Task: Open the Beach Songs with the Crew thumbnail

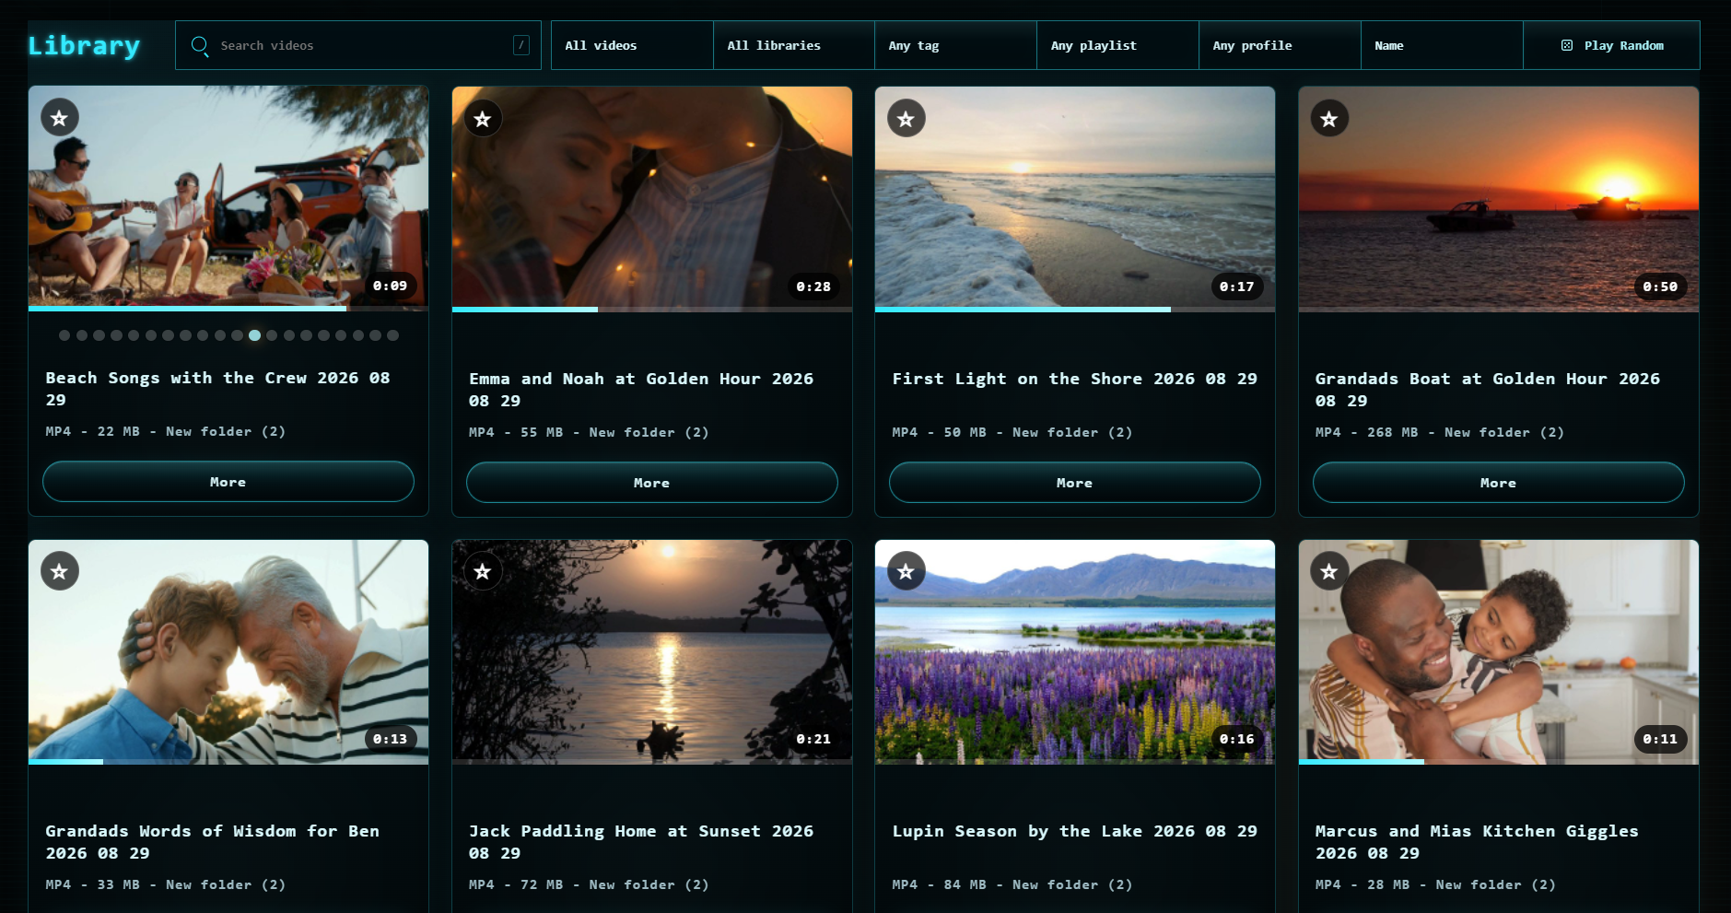Action: click(x=228, y=197)
